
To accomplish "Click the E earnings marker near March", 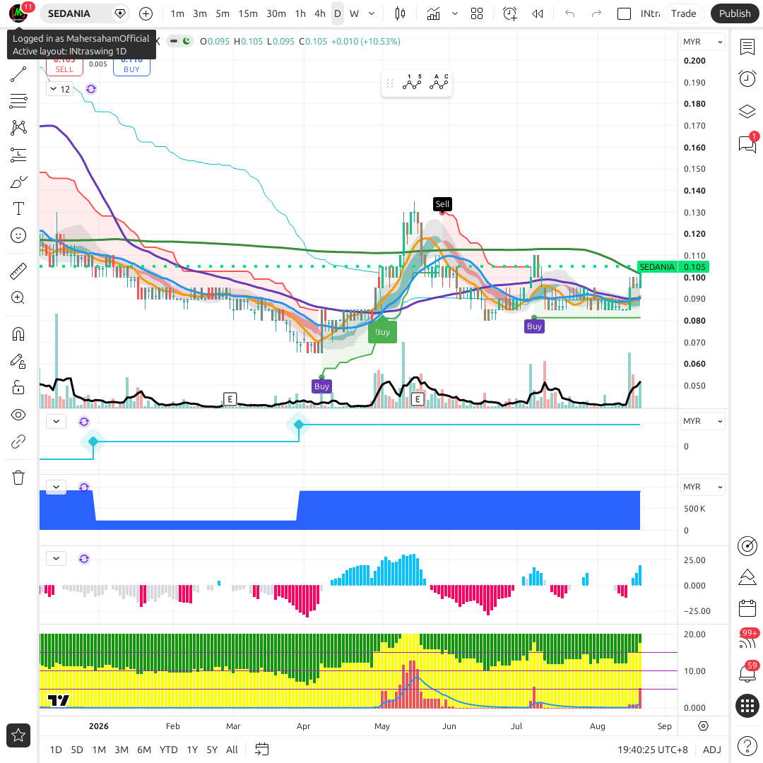I will 230,399.
